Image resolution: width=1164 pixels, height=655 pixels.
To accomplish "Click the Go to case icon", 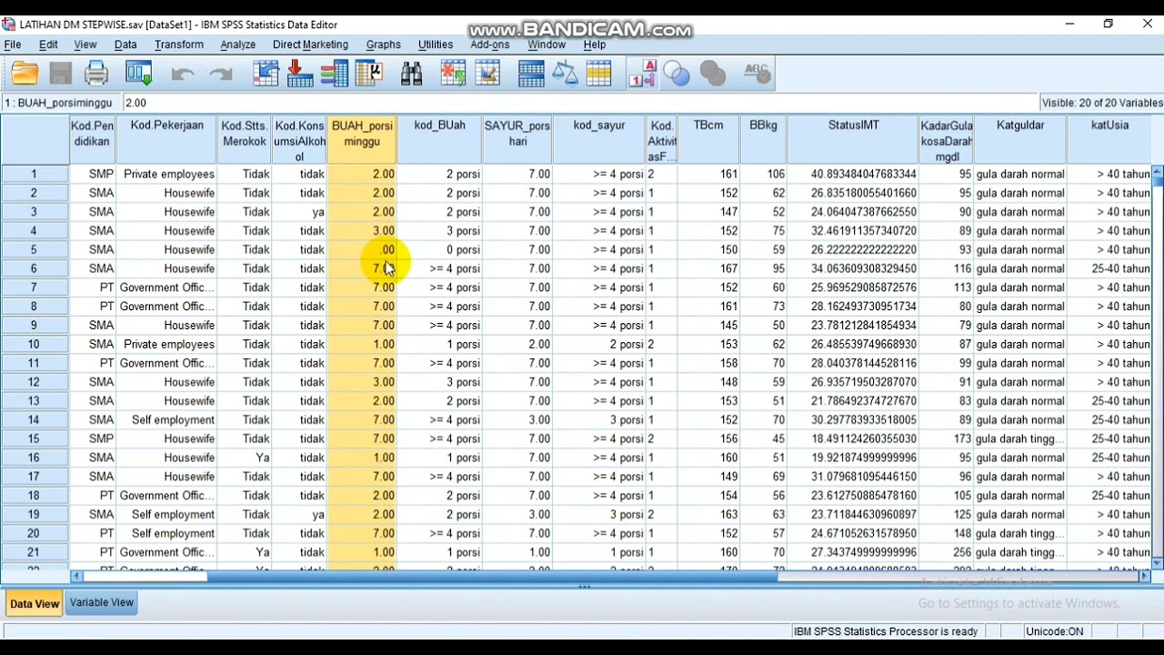I will pos(266,74).
